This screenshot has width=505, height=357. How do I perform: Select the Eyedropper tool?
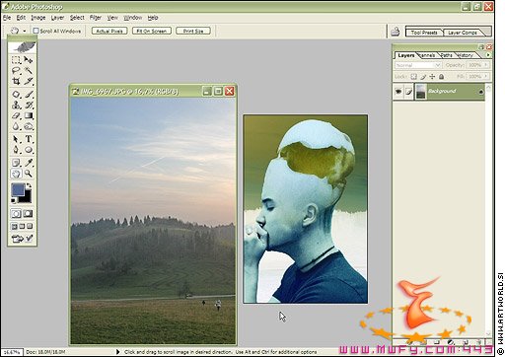tap(29, 163)
